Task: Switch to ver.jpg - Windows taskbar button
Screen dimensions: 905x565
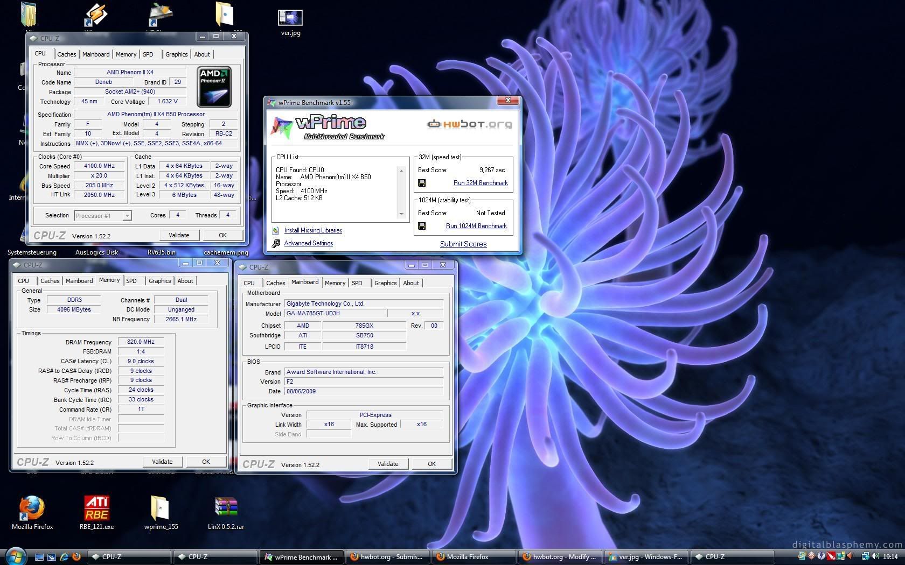Action: tap(645, 557)
